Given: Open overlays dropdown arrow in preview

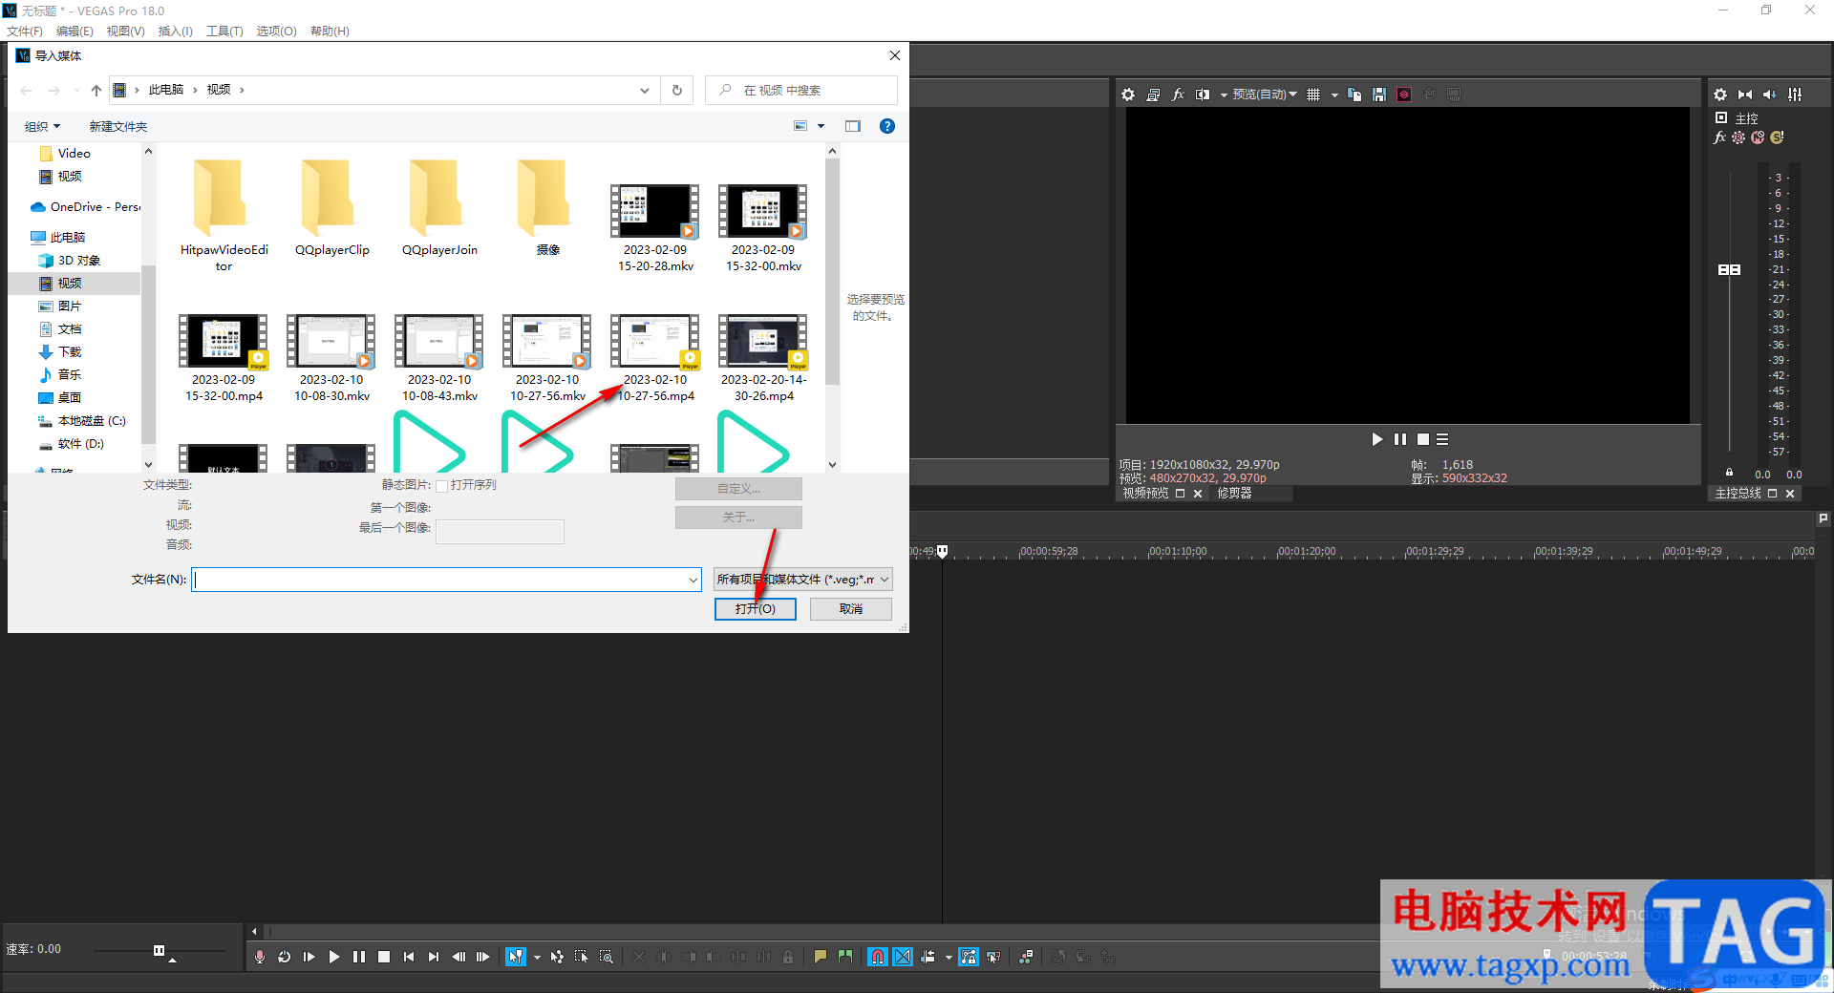Looking at the screenshot, I should [x=1334, y=95].
